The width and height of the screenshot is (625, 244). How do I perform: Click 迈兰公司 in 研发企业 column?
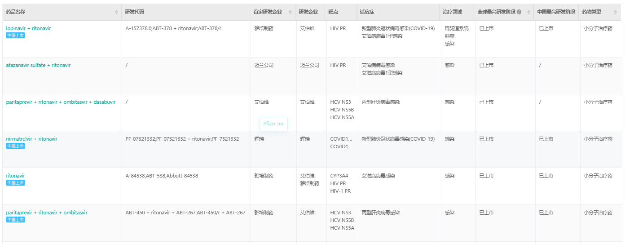310,65
